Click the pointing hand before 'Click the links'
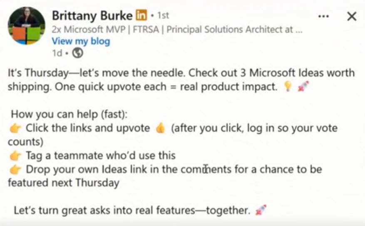 click(x=15, y=128)
